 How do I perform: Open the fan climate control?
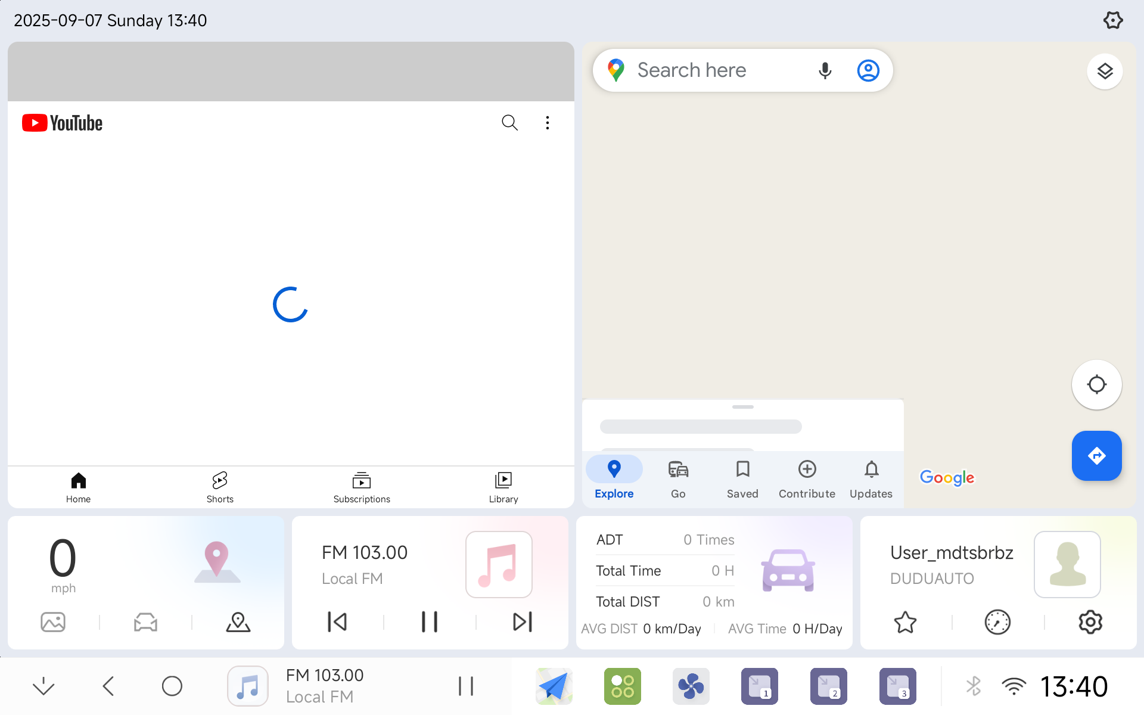[x=691, y=686]
